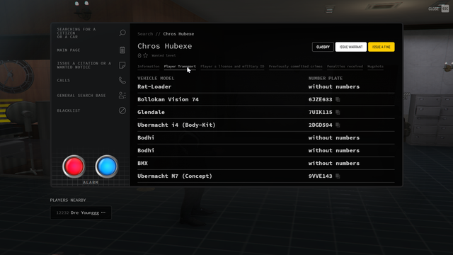Click General Search Base person-list icon
The width and height of the screenshot is (453, 255).
click(x=122, y=95)
